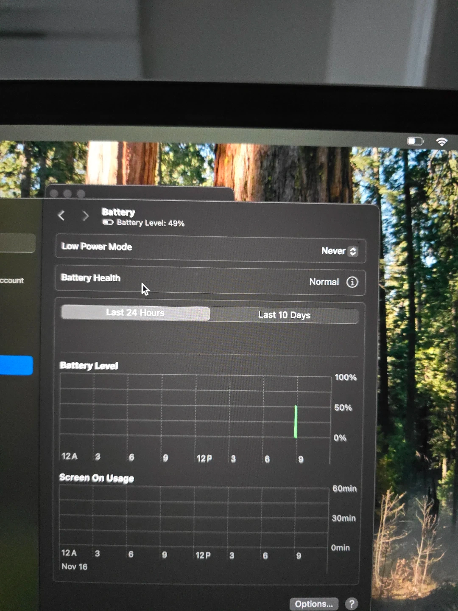458x611 pixels.
Task: Open the Low Power Mode "Never" popup
Action: pyautogui.click(x=333, y=251)
